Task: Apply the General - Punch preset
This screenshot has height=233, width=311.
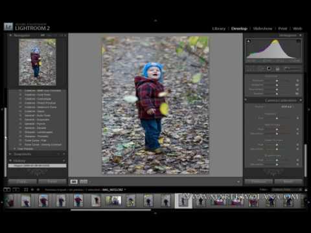Action: (35, 124)
